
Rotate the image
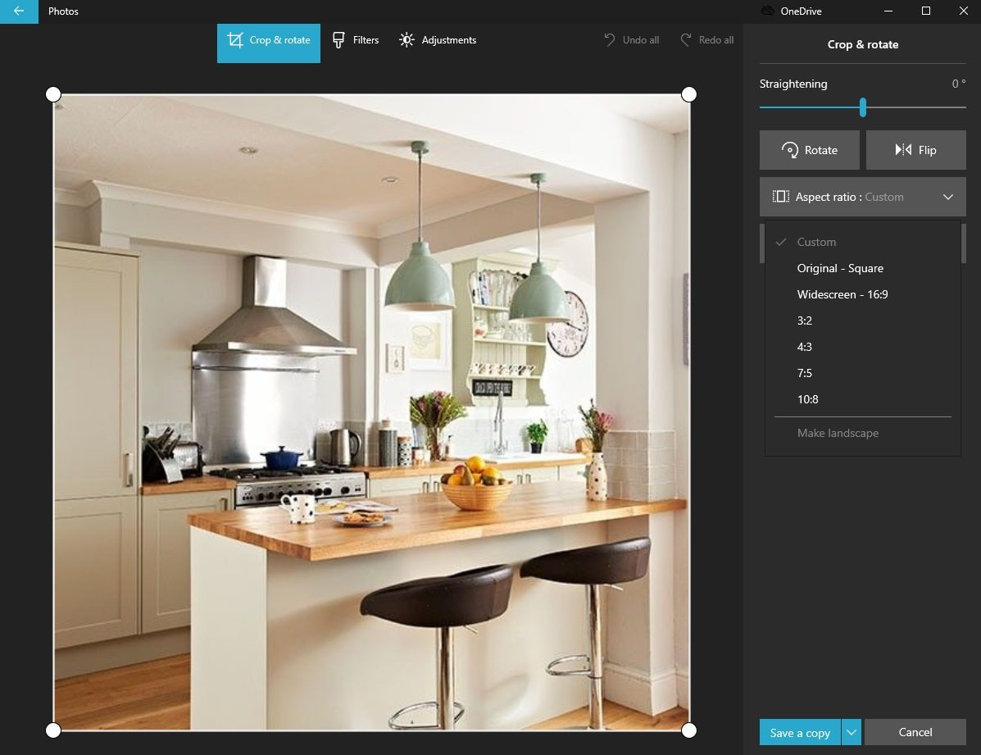809,150
